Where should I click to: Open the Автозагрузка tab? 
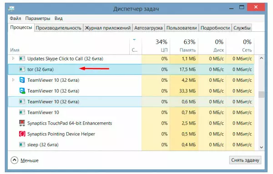pyautogui.click(x=148, y=28)
